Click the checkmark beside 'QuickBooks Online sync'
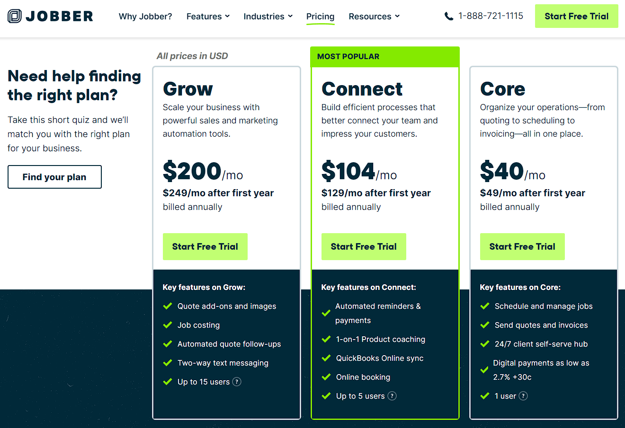The image size is (625, 428). [326, 358]
